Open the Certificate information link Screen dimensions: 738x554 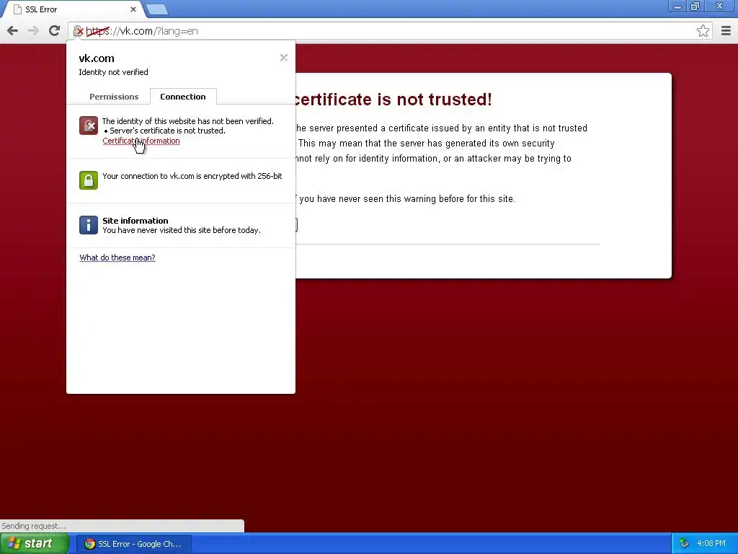pyautogui.click(x=141, y=141)
